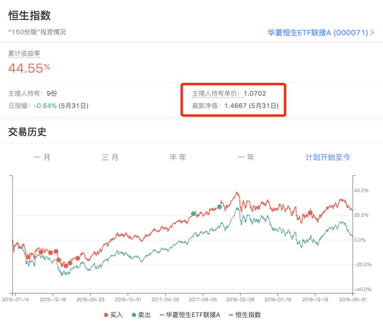This screenshot has height=324, width=383.
Task: Click the first red buy marker after 2015-07-14
Action: tap(28, 257)
